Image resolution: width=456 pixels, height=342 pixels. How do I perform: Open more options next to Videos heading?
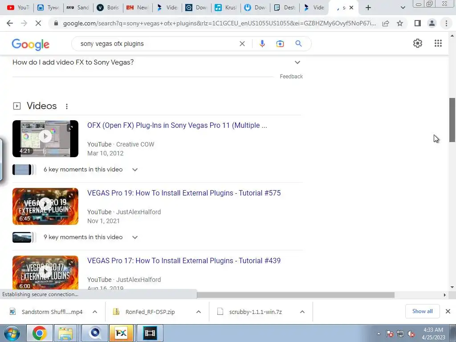point(67,106)
